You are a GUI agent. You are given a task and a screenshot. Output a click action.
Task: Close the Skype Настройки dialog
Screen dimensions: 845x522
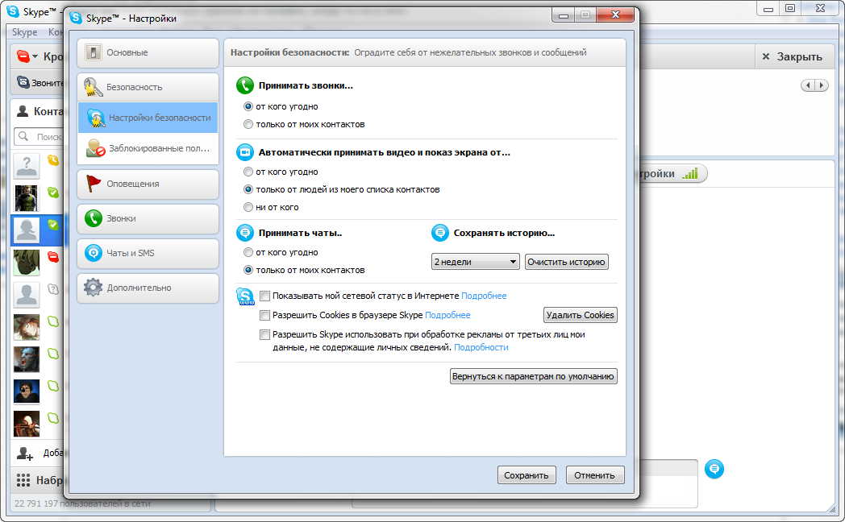pyautogui.click(x=615, y=15)
